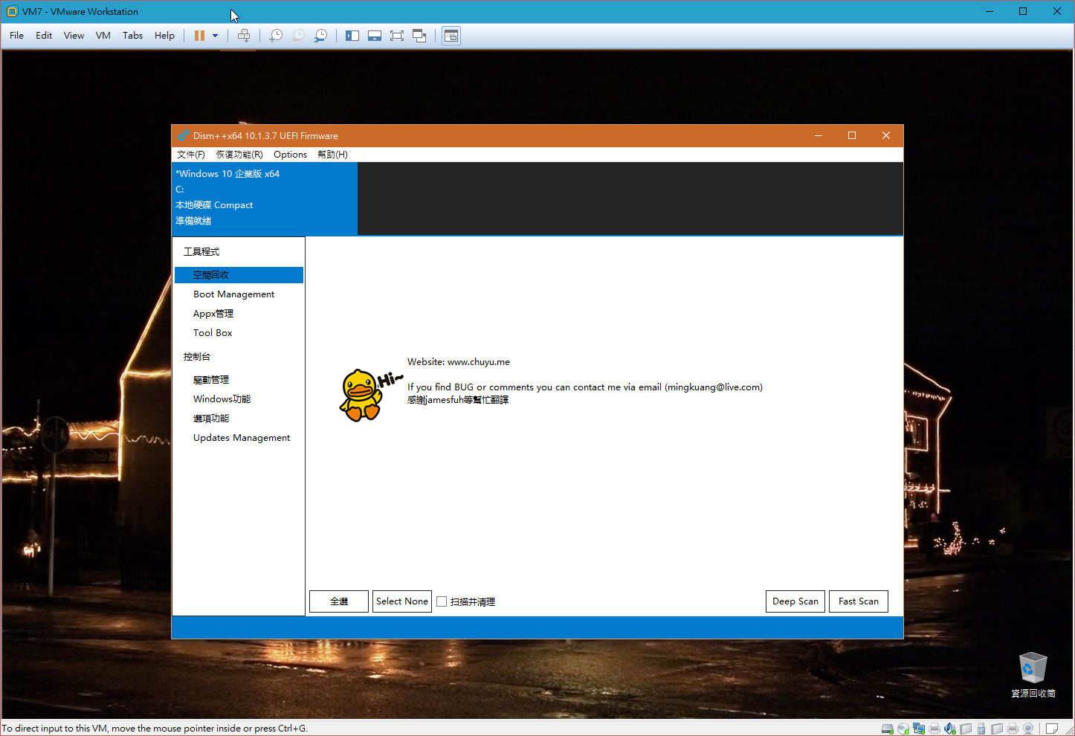Open Dism++ 文件(F) menu
This screenshot has width=1075, height=736.
[x=191, y=155]
